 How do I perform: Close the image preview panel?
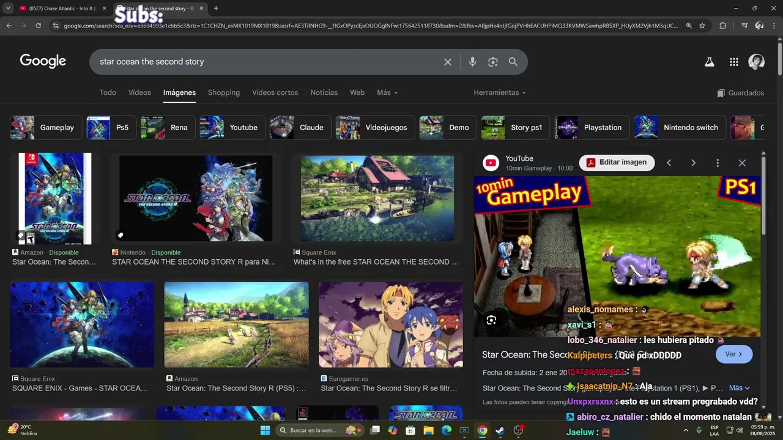click(x=742, y=163)
